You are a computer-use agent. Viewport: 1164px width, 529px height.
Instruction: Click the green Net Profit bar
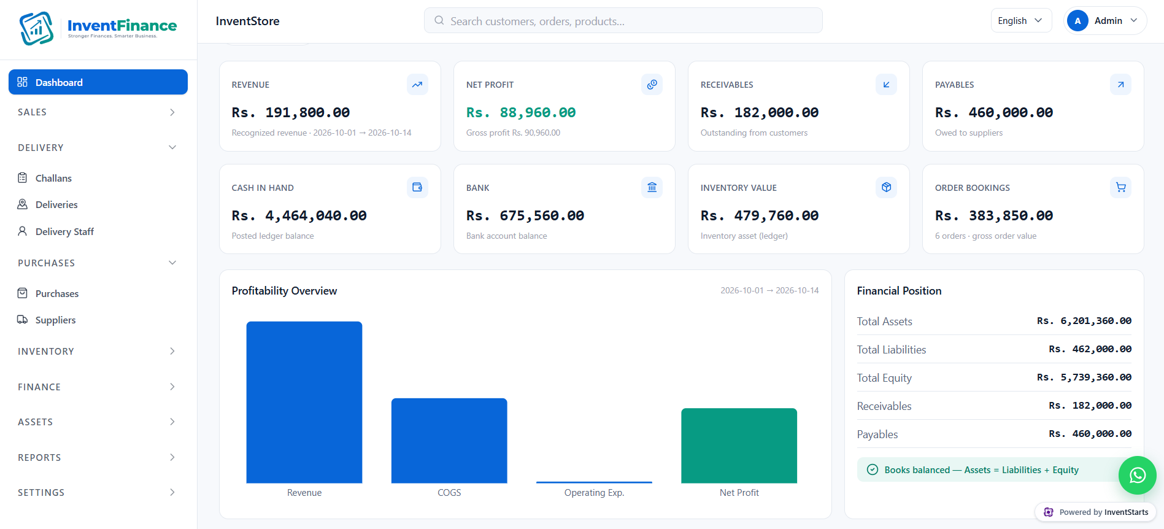click(739, 446)
